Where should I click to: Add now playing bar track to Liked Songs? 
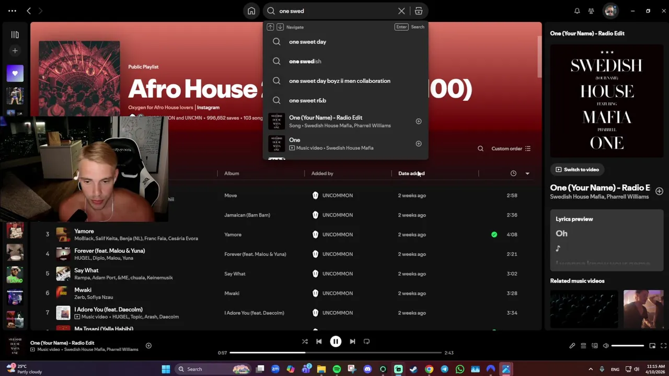click(148, 346)
